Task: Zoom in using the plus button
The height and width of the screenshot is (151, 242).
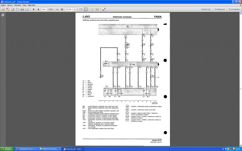Action: click(x=62, y=9)
